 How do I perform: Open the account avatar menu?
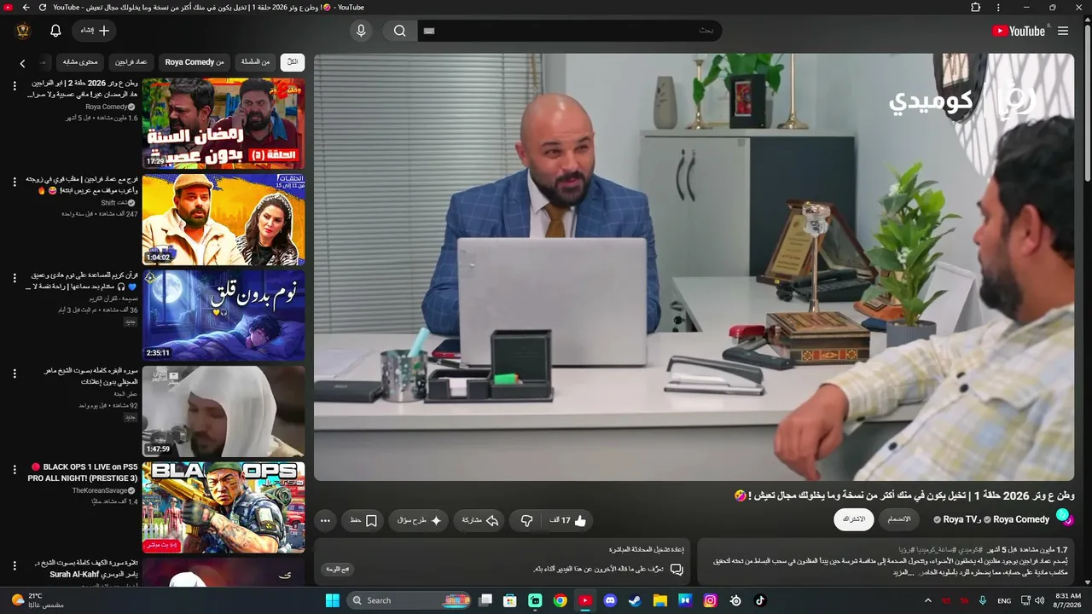[23, 31]
